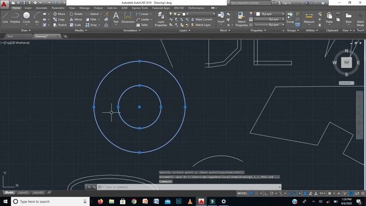Open the ByLayer linetype dropdown
This screenshot has height=206, width=366.
(269, 25)
